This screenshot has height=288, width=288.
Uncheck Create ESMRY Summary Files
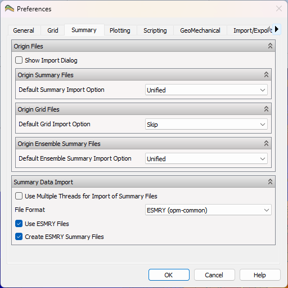(19, 237)
